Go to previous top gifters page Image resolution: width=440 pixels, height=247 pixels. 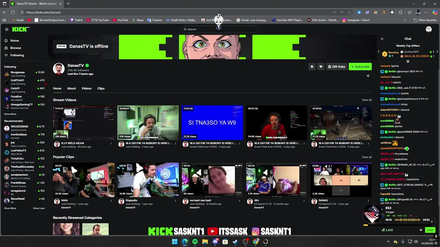click(x=378, y=52)
